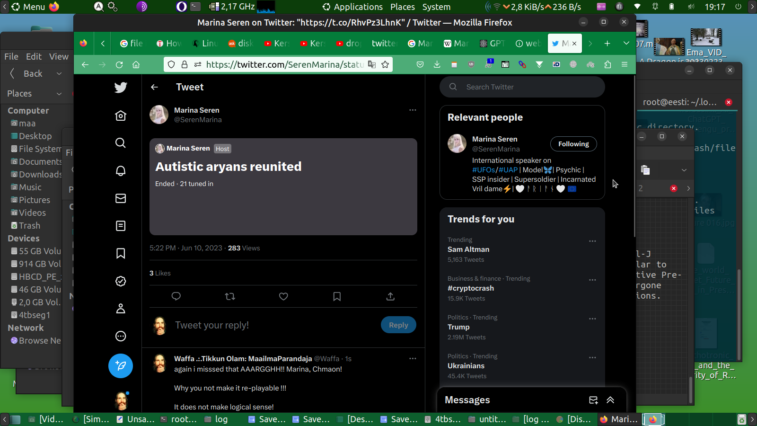
Task: Open the Firefox hamburger application menu
Action: (x=625, y=64)
